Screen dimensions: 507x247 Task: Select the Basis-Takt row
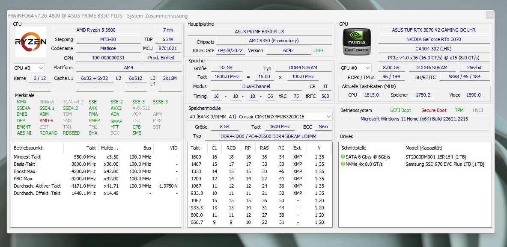[x=96, y=164]
